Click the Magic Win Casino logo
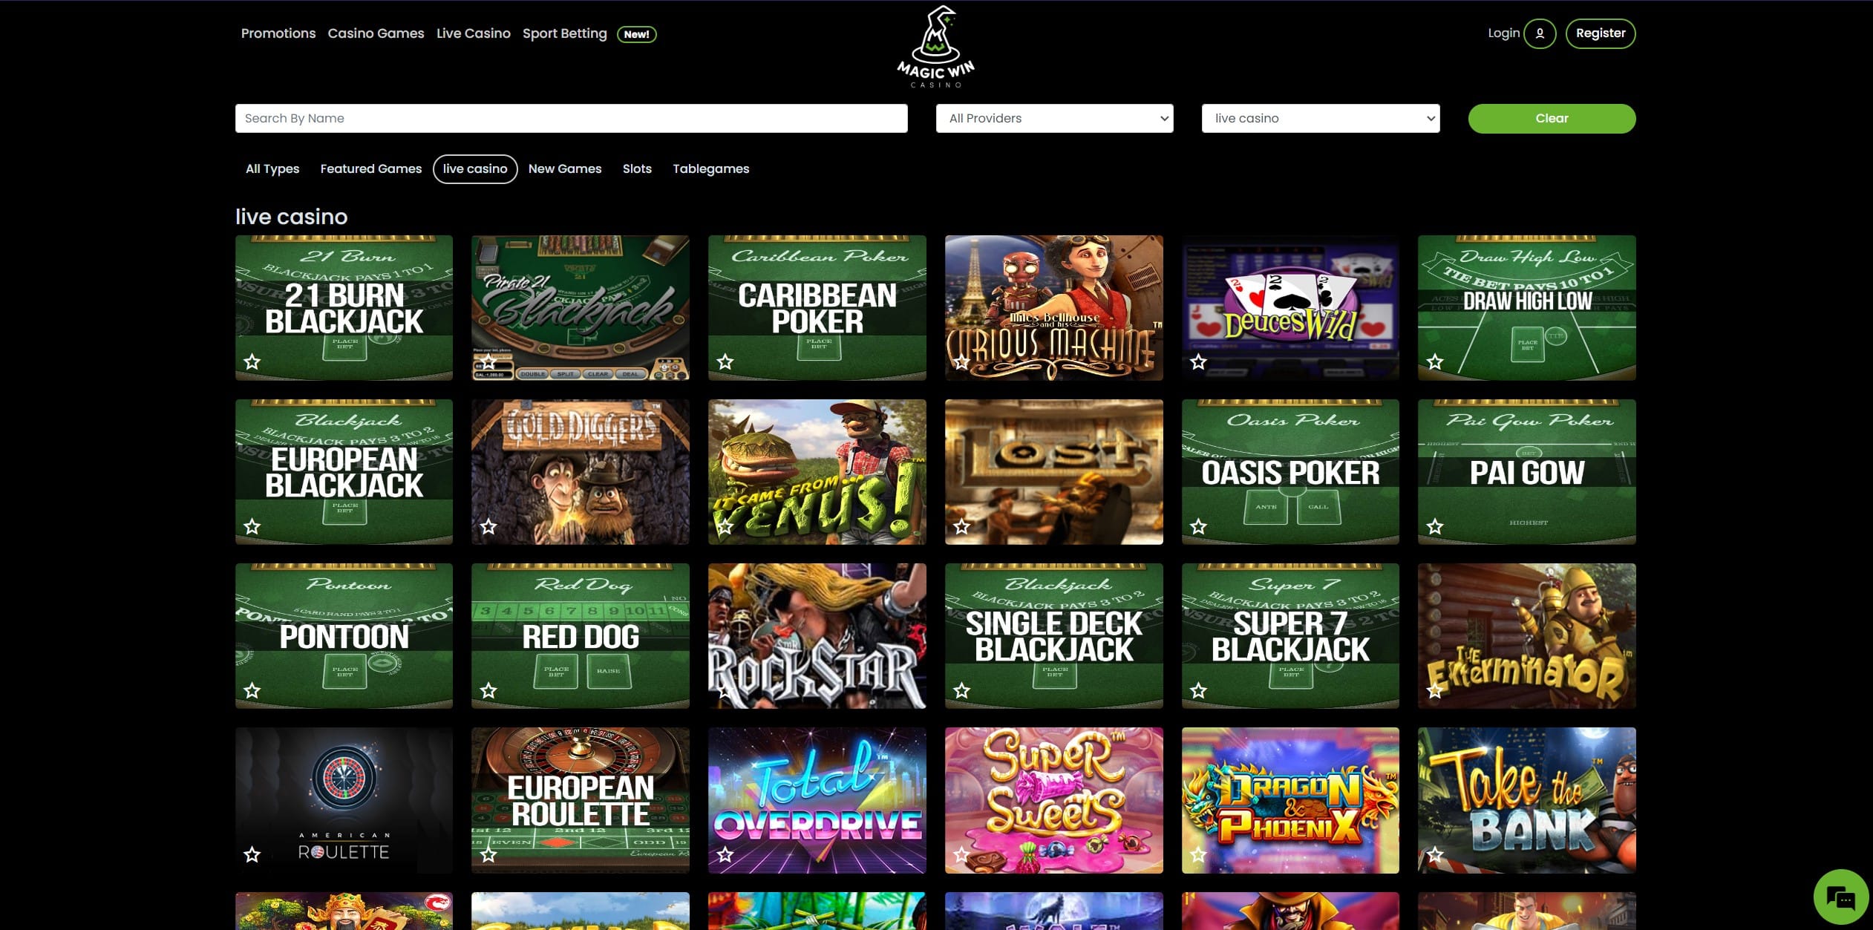 [x=935, y=48]
